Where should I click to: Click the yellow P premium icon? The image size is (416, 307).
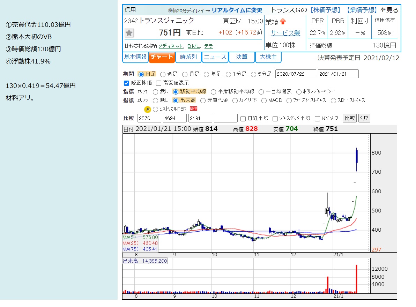[x=147, y=109]
